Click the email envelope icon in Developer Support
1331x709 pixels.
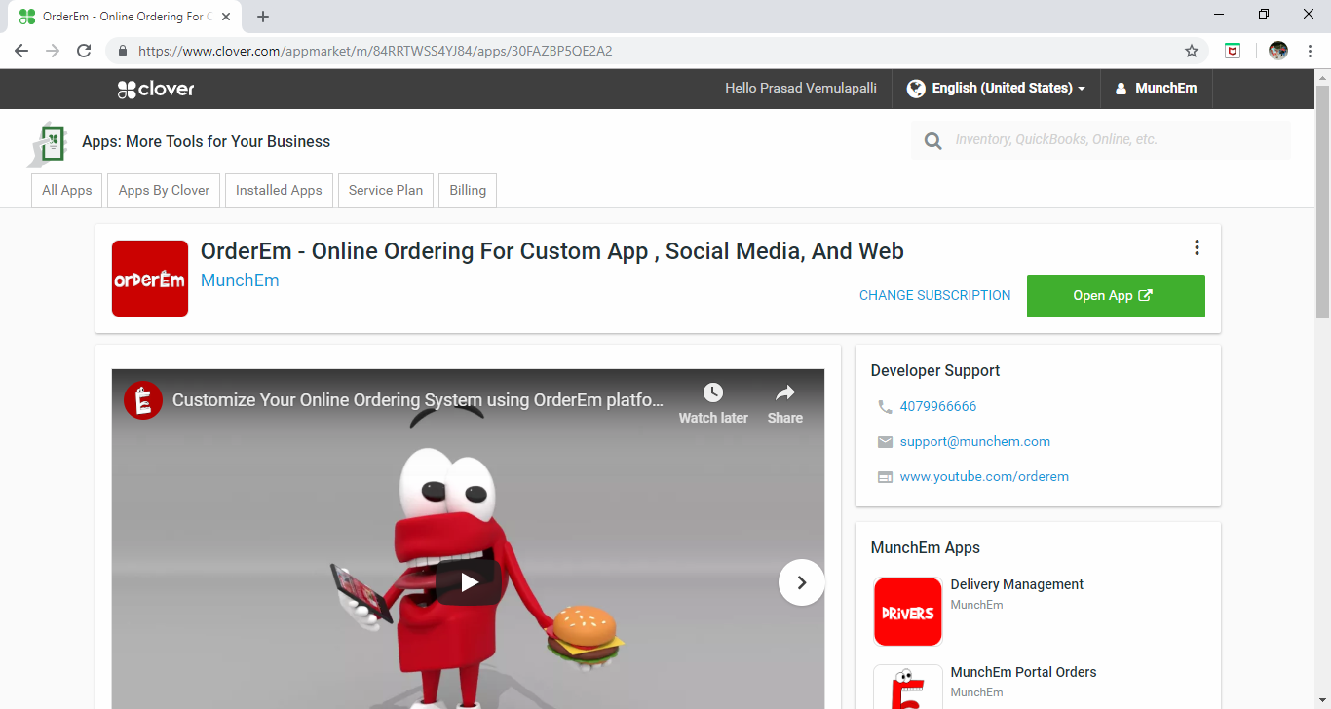tap(885, 442)
